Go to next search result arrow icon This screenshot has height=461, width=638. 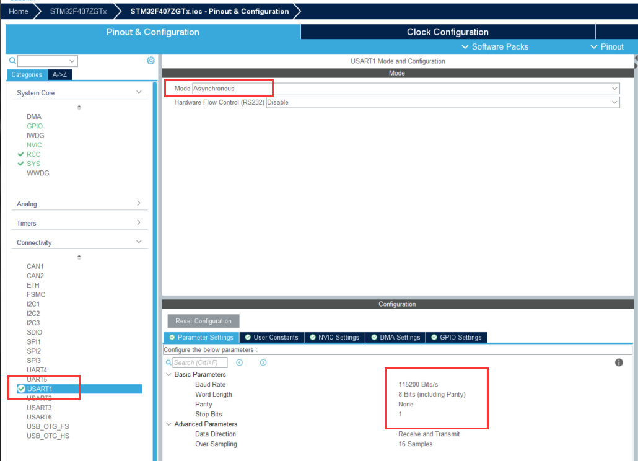coord(263,362)
